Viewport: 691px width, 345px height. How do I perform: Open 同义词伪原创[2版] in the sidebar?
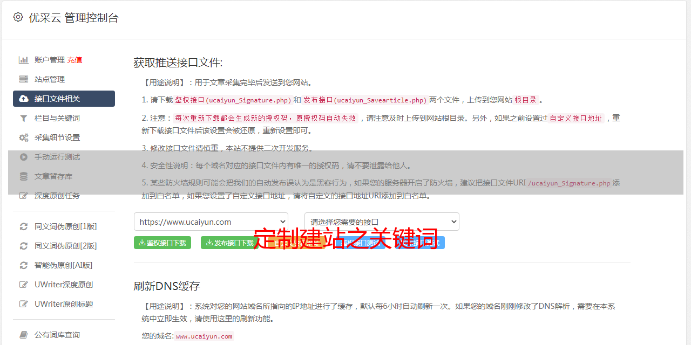(64, 246)
